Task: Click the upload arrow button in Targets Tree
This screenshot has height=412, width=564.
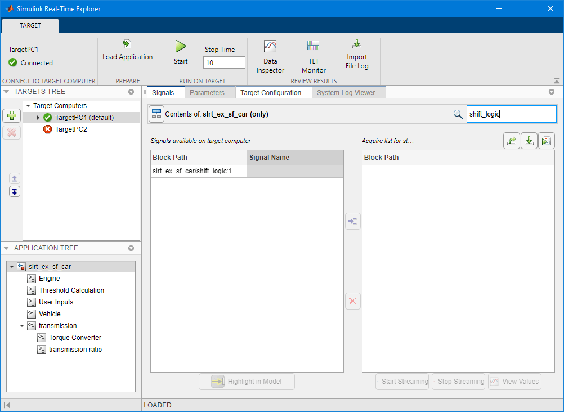Action: click(x=15, y=178)
